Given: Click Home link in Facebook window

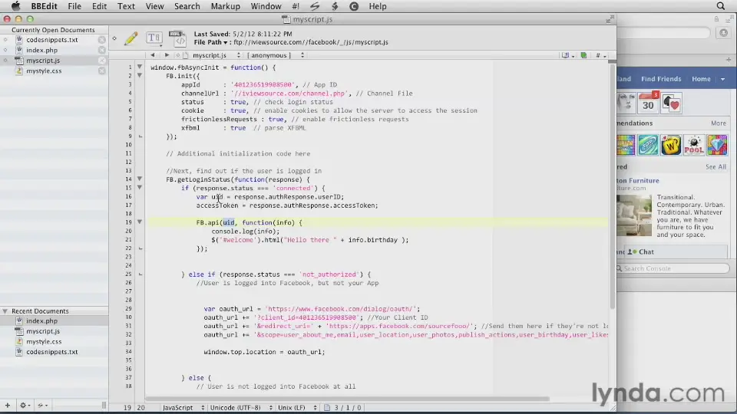Looking at the screenshot, I should (701, 79).
